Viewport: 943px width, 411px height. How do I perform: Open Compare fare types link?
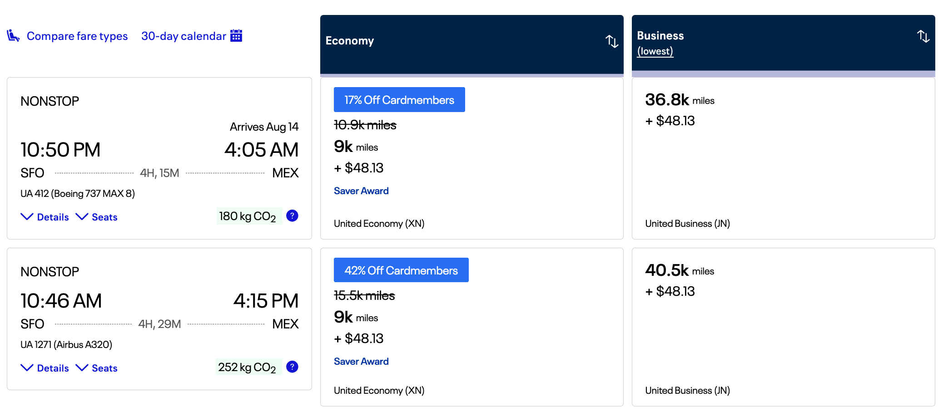coord(77,36)
